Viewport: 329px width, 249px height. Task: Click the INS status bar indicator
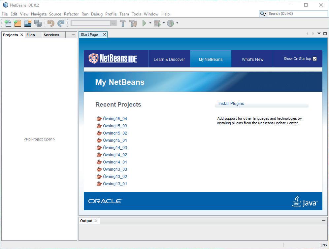point(324,245)
